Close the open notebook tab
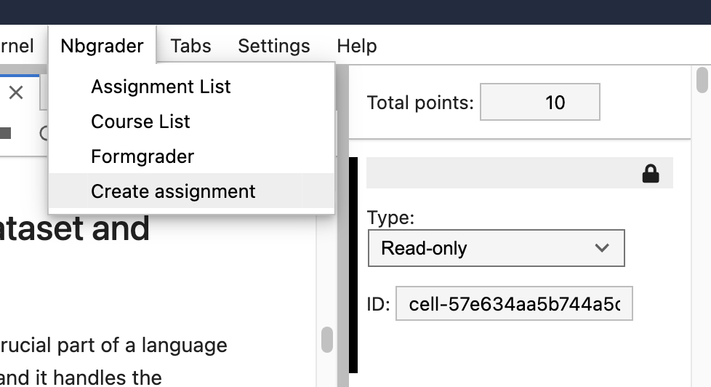This screenshot has width=711, height=387. click(15, 92)
